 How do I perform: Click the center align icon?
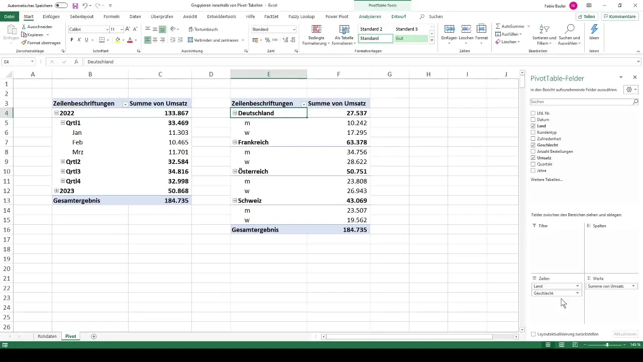pyautogui.click(x=155, y=40)
